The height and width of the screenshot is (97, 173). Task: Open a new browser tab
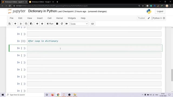pos(57,2)
